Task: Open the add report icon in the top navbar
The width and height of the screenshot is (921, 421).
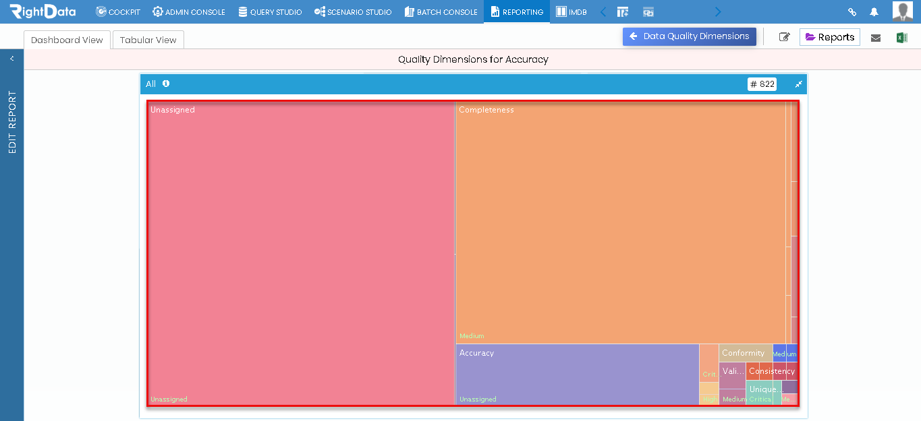Action: pyautogui.click(x=622, y=11)
